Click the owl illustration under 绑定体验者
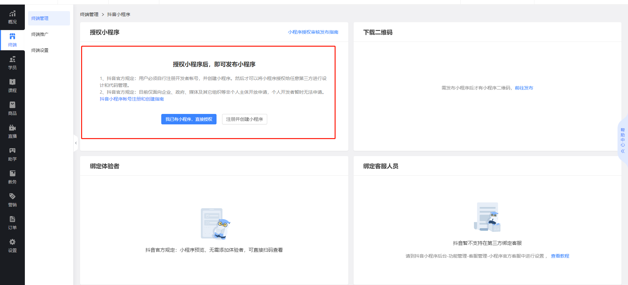 pyautogui.click(x=215, y=224)
